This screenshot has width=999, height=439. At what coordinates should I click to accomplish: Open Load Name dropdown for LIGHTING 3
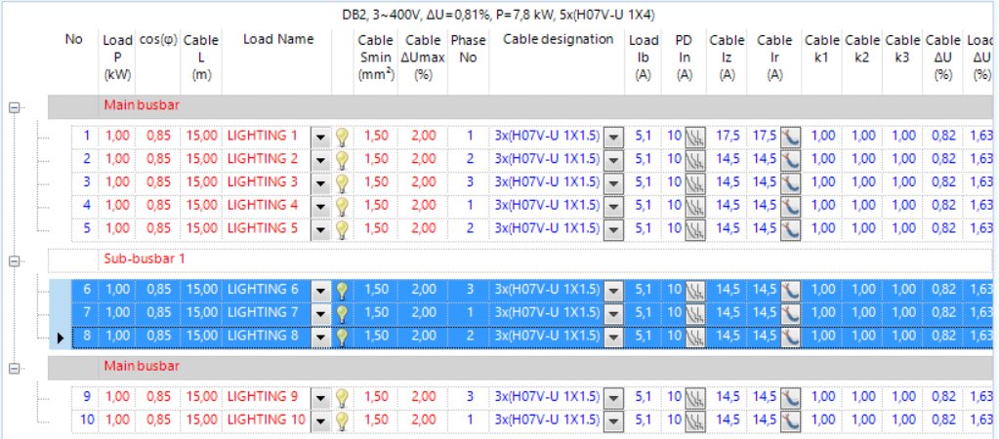click(x=321, y=182)
